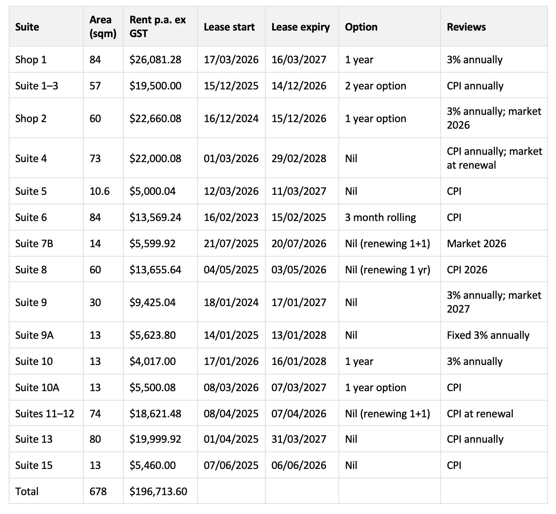Select the Suite 1–3 name cell
This screenshot has height=514, width=556.
click(x=36, y=86)
